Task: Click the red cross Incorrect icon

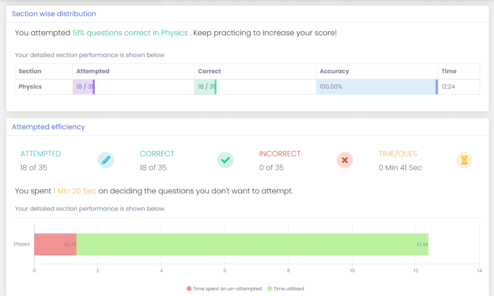Action: click(344, 160)
